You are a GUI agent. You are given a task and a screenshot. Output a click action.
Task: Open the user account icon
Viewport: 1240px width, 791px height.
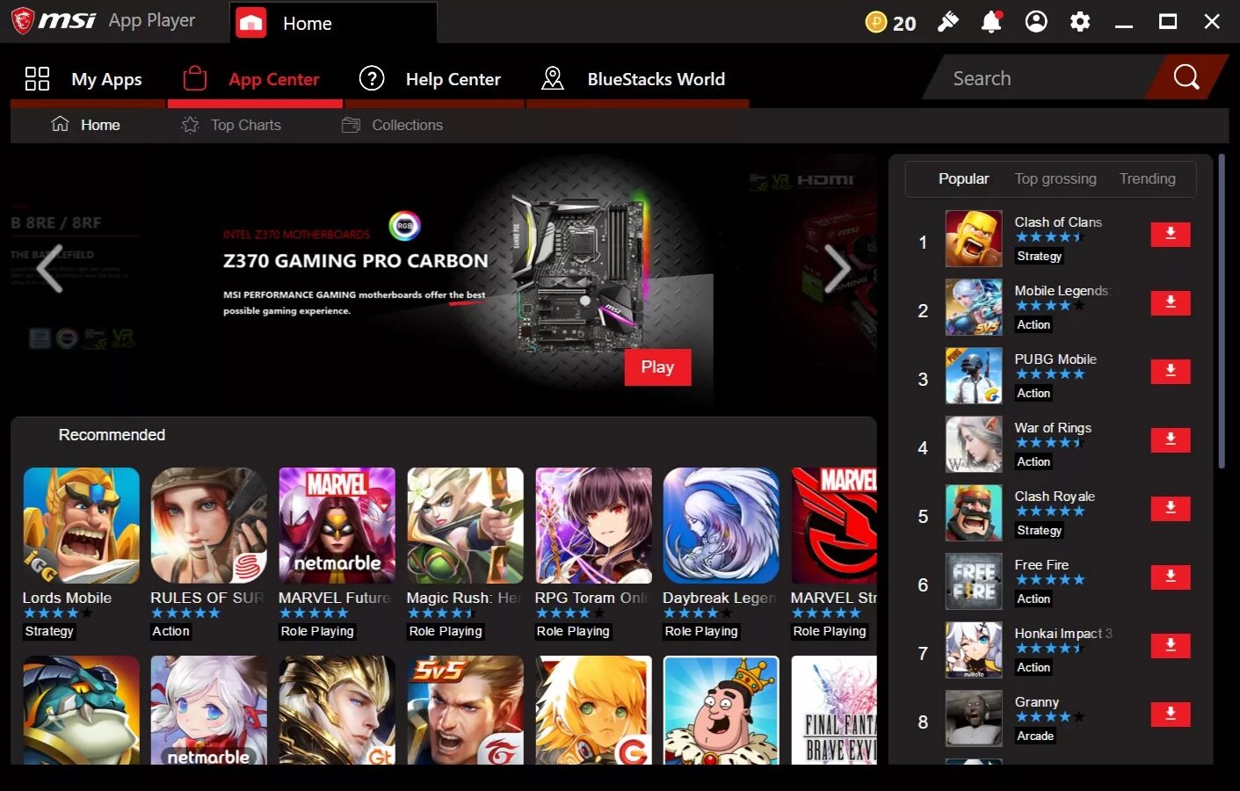[x=1036, y=22]
